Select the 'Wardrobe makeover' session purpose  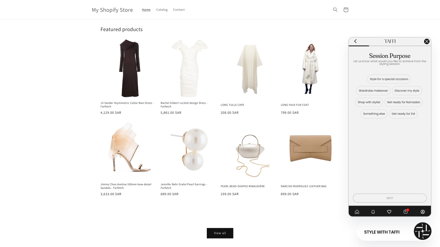(373, 91)
